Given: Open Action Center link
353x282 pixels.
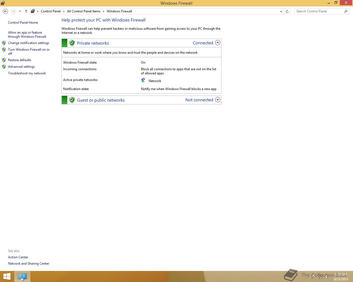Looking at the screenshot, I should tap(18, 257).
